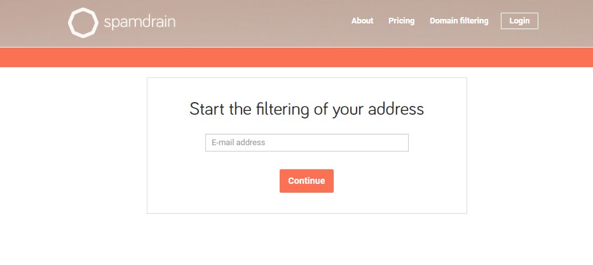593x265 pixels.
Task: Go to the Pricing page
Action: [x=401, y=21]
